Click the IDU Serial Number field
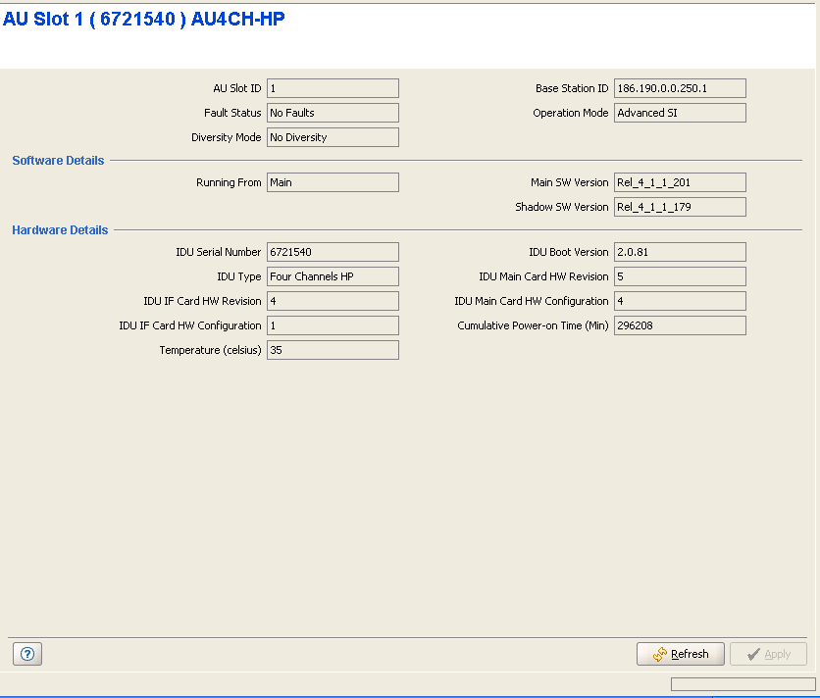 (333, 252)
